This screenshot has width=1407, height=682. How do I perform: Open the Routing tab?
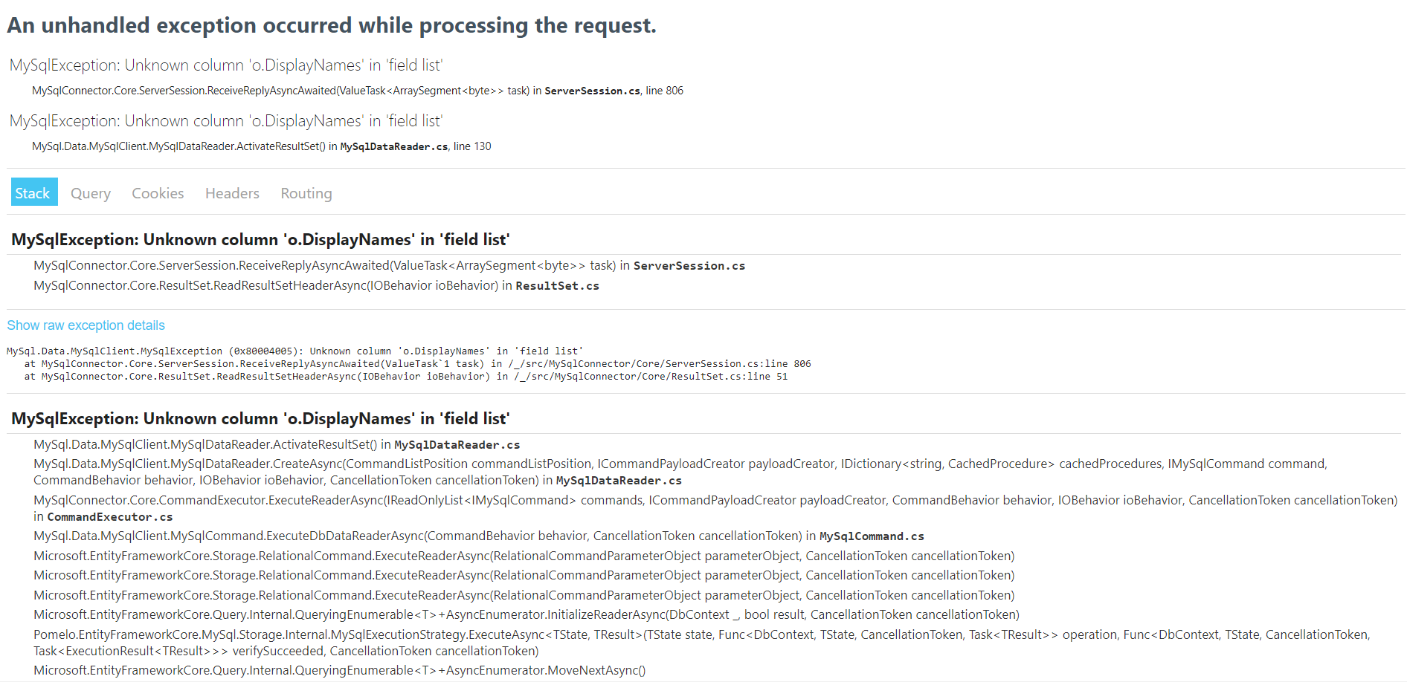click(306, 192)
